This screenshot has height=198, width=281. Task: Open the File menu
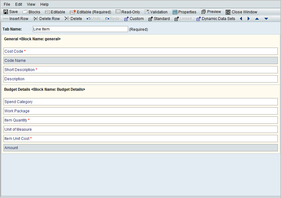(x=7, y=4)
